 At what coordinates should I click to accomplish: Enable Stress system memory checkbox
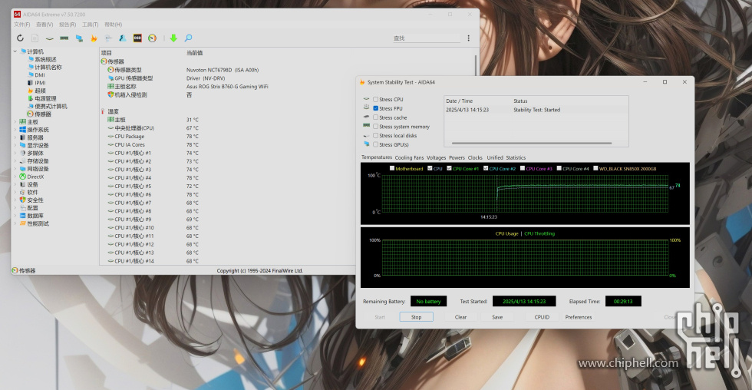pos(375,127)
